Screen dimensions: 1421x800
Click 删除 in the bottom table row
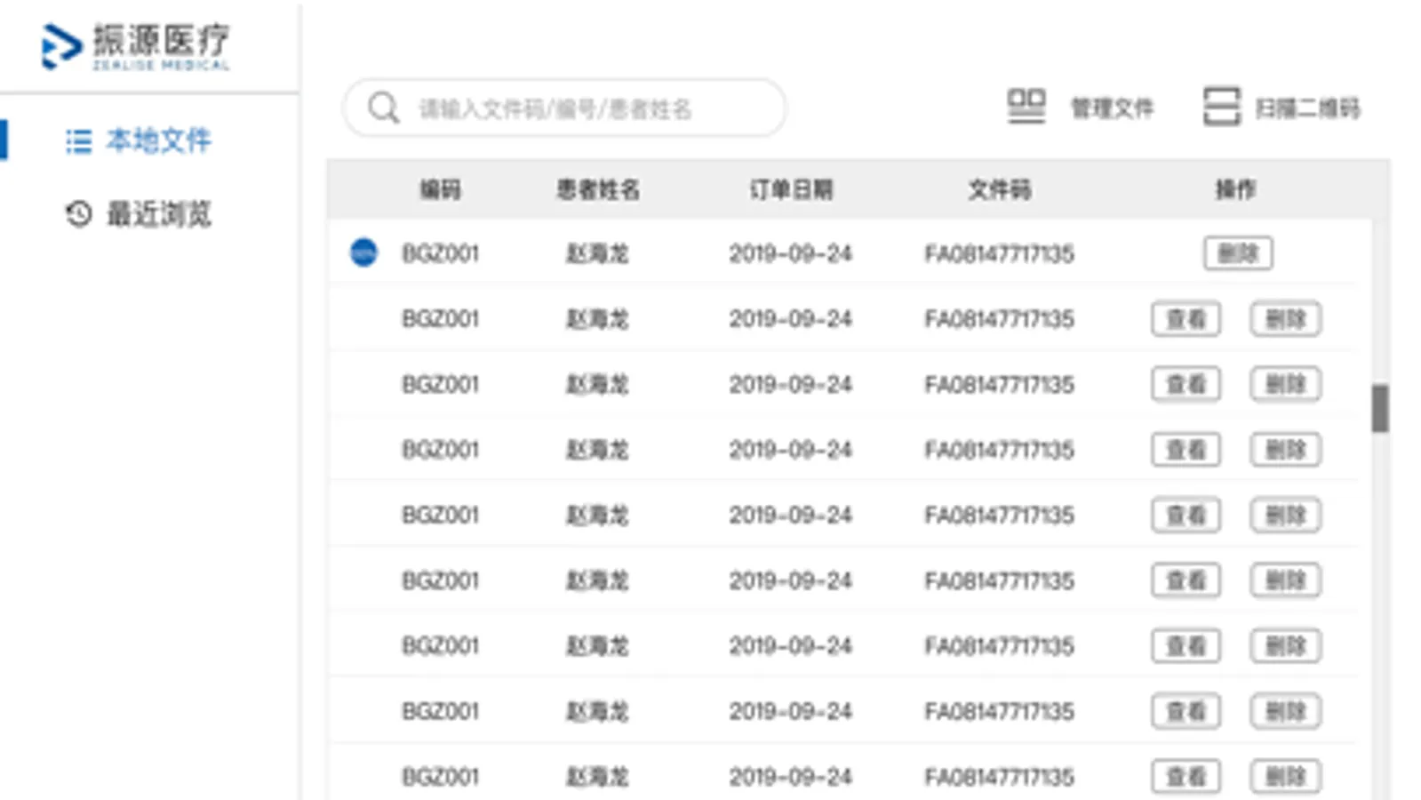1285,777
